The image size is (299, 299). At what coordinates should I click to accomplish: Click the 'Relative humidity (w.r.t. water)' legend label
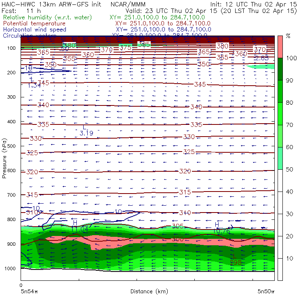pos(48,17)
